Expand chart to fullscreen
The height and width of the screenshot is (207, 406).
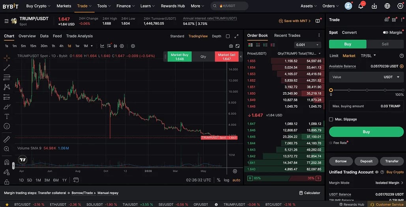pos(236,36)
